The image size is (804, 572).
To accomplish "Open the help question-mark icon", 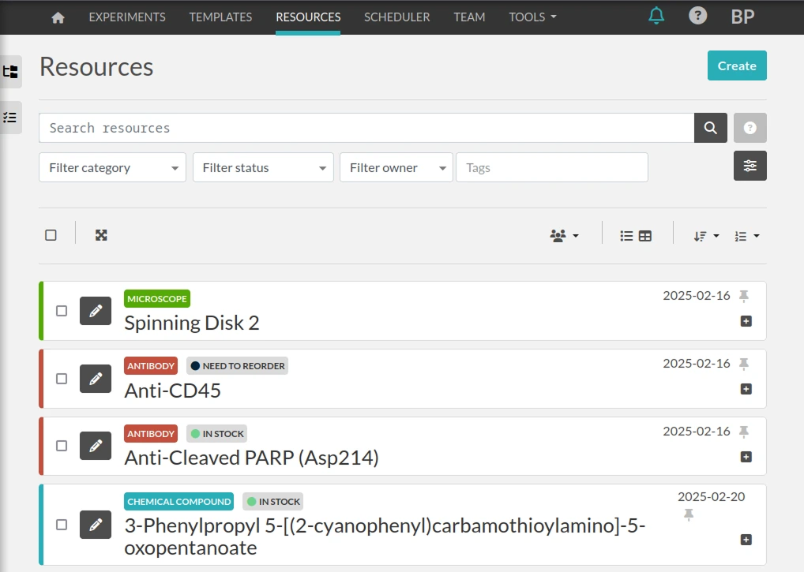I will pyautogui.click(x=697, y=15).
